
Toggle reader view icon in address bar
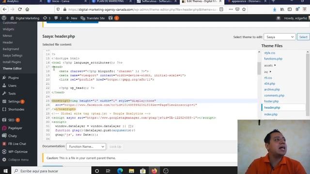pyautogui.click(x=221, y=9)
